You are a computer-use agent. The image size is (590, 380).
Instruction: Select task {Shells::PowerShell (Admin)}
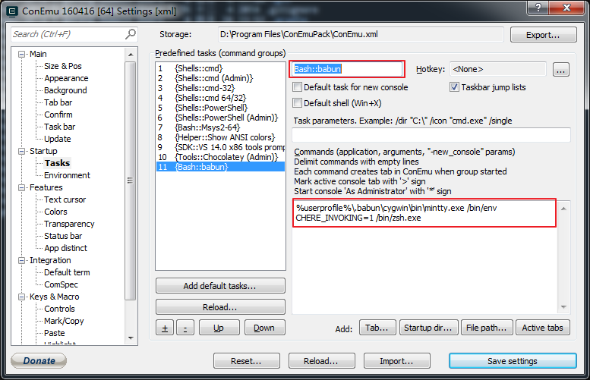pyautogui.click(x=220, y=118)
